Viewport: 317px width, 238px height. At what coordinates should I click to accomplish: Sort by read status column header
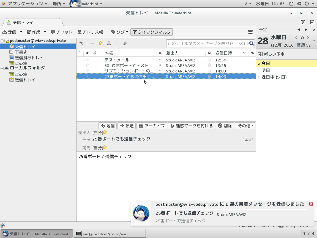160,53
